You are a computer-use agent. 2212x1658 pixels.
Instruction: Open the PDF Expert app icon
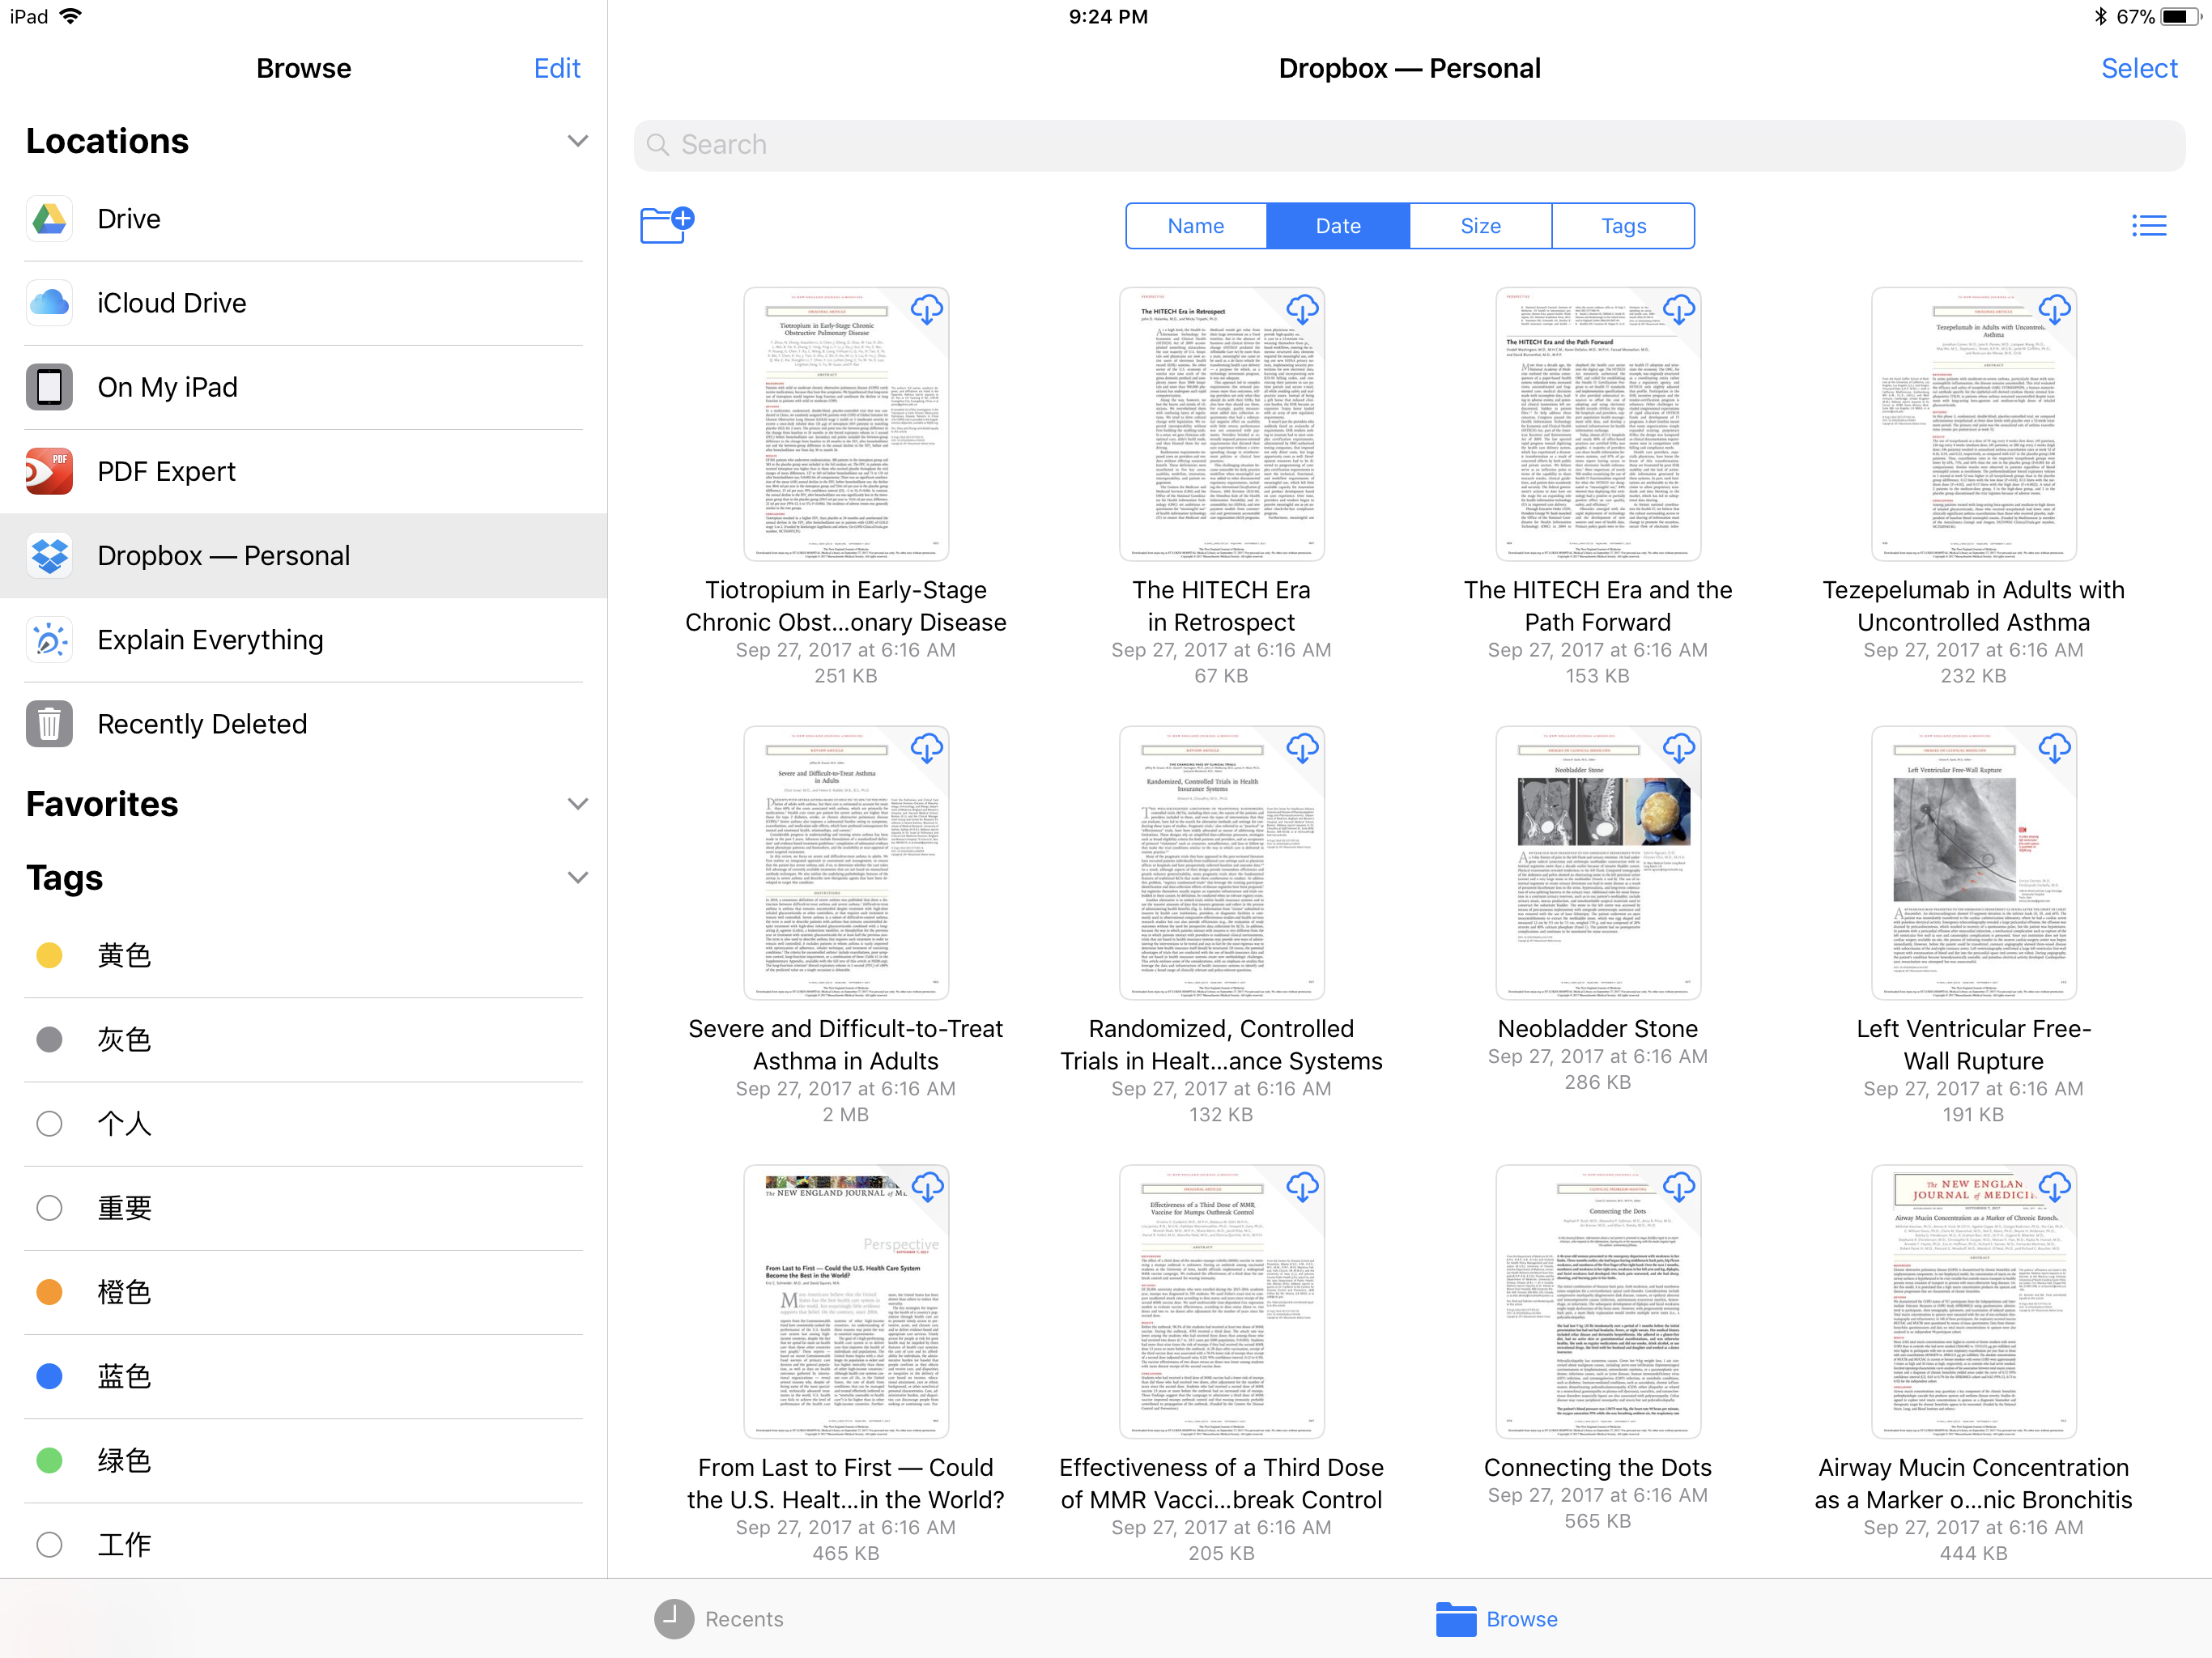coord(49,471)
